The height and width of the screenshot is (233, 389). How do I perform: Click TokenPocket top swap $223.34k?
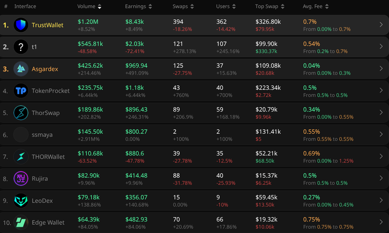pos(268,88)
